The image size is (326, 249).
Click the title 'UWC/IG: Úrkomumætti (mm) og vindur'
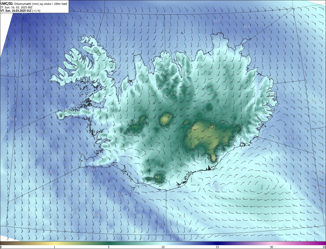34,4
